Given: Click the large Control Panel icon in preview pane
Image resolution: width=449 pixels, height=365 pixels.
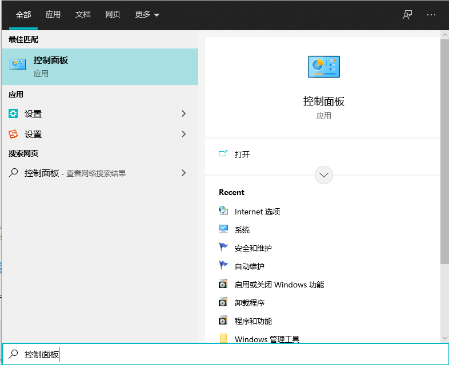Looking at the screenshot, I should (x=323, y=67).
